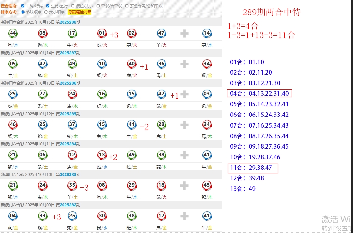Viewport: 353px width, 233px height.
Task: Click red ball 35 in draw 2025283
Action: click(x=72, y=185)
